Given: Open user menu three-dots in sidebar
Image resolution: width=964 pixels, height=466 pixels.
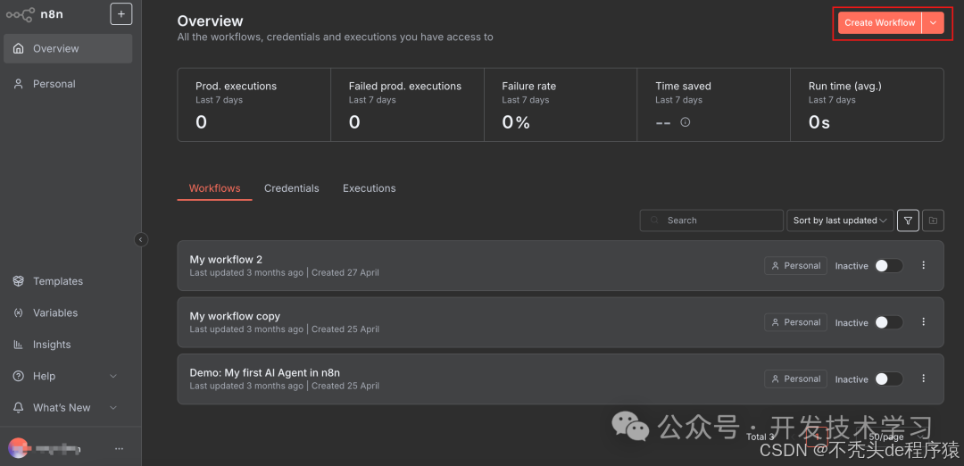Looking at the screenshot, I should 120,449.
